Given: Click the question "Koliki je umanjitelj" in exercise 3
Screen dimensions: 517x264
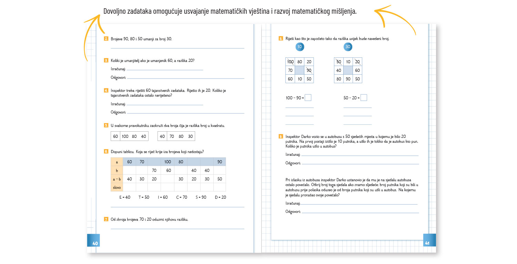Looking at the screenshot, I should coord(153,60).
